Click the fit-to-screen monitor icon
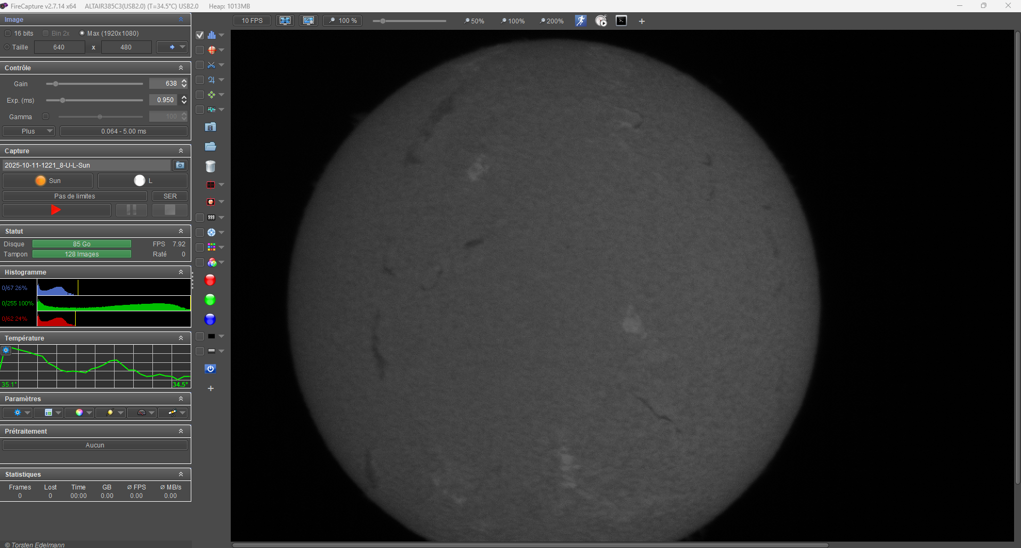This screenshot has width=1021, height=548. pyautogui.click(x=285, y=21)
